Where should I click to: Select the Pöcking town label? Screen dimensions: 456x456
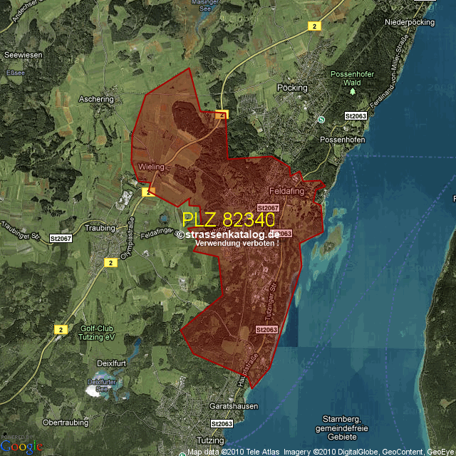(291, 88)
